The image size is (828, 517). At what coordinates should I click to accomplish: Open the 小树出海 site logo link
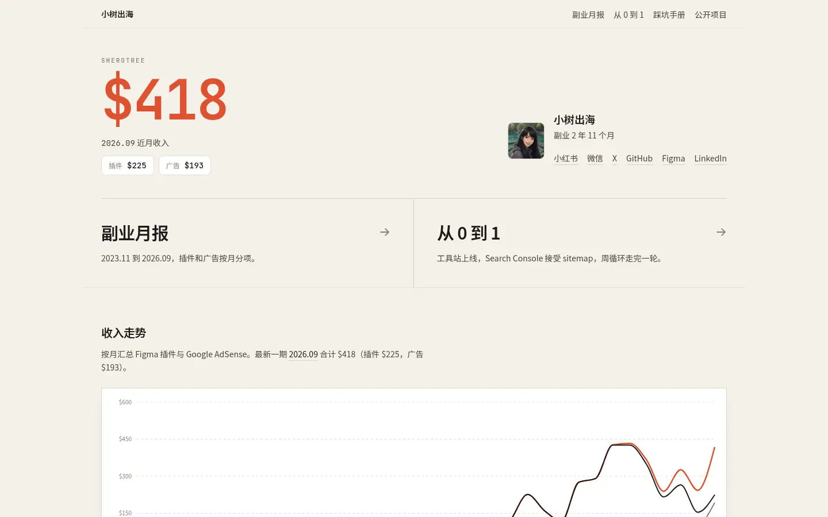117,14
